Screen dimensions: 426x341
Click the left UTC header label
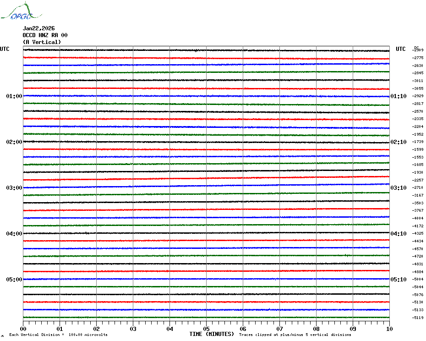[x=5, y=49]
